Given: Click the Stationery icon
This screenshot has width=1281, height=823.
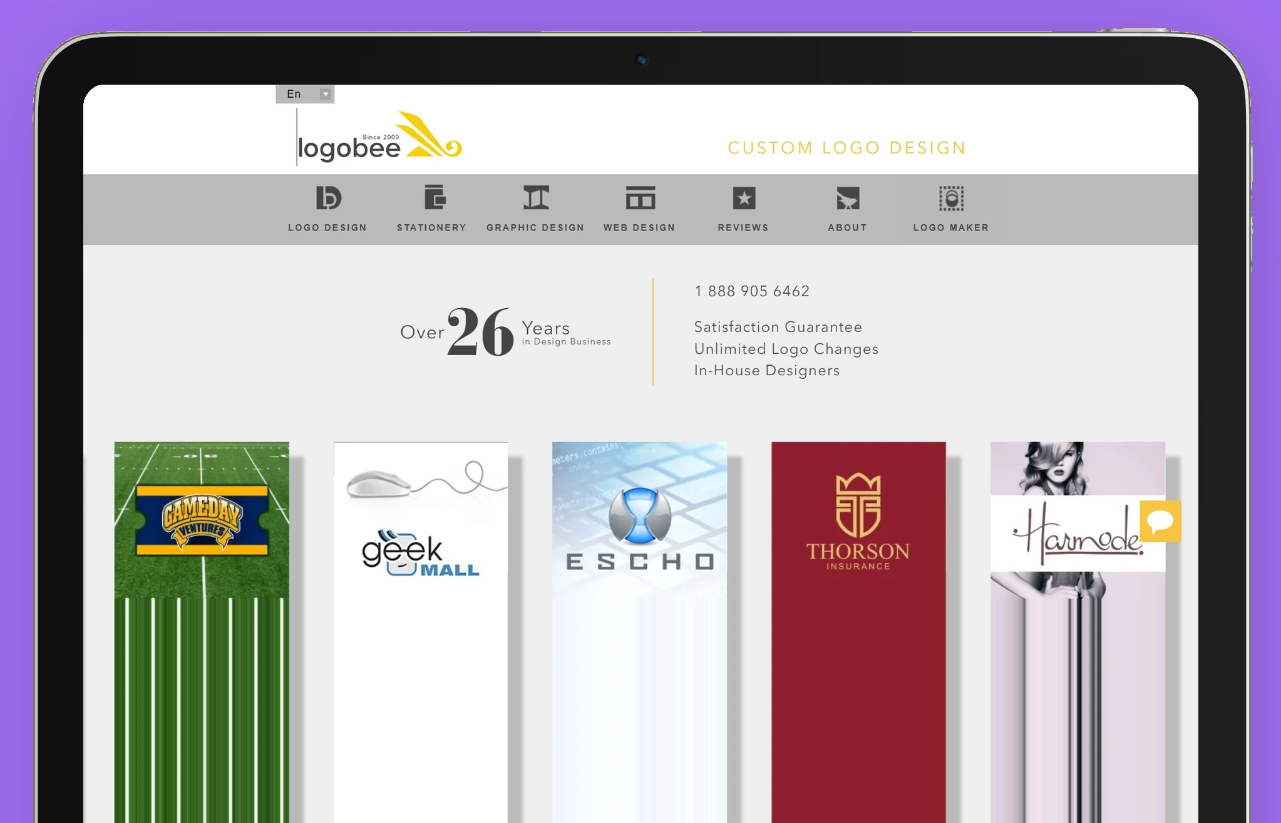Looking at the screenshot, I should [x=435, y=197].
